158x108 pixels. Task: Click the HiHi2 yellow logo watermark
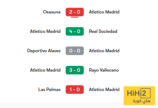(x=139, y=96)
